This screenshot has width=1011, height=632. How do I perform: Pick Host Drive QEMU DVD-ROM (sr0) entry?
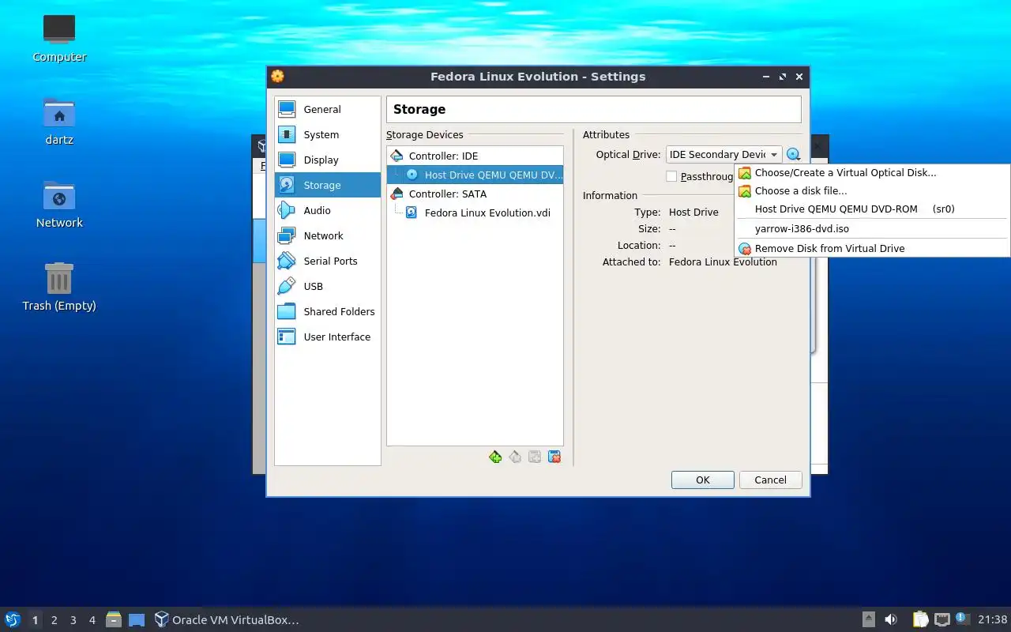873,209
